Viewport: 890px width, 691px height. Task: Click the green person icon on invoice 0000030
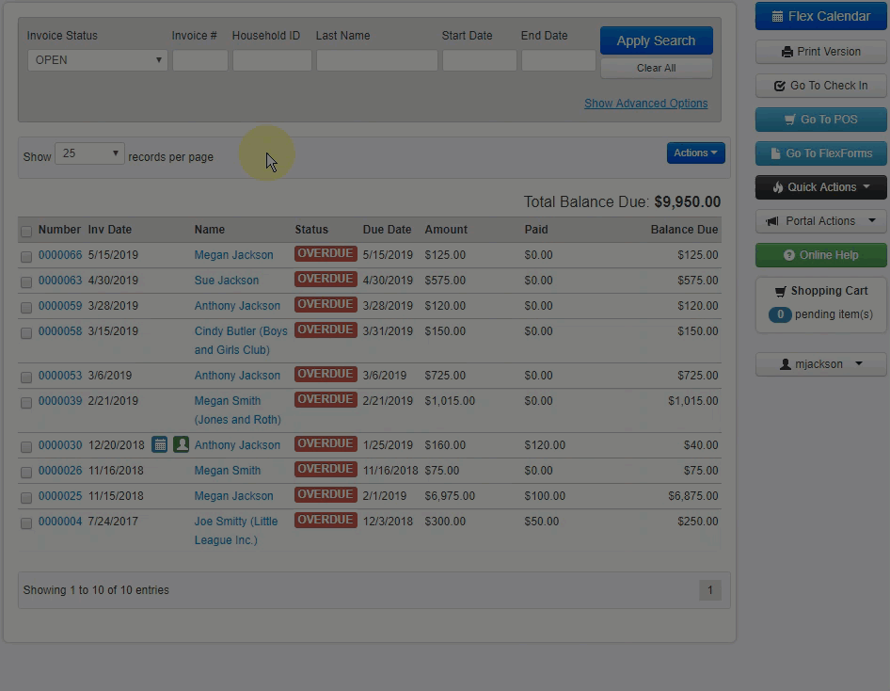pyautogui.click(x=182, y=444)
